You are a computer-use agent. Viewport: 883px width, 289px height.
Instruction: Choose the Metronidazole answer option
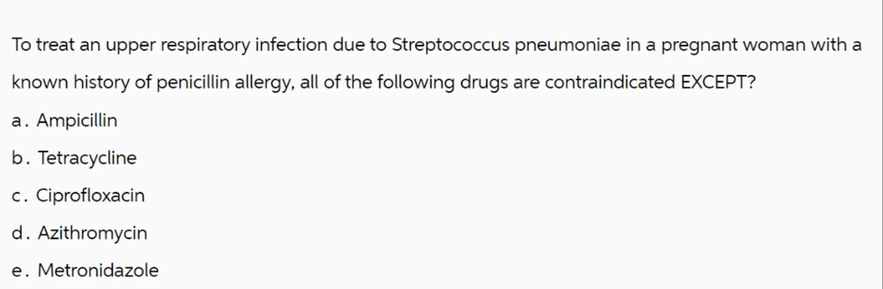tap(98, 271)
